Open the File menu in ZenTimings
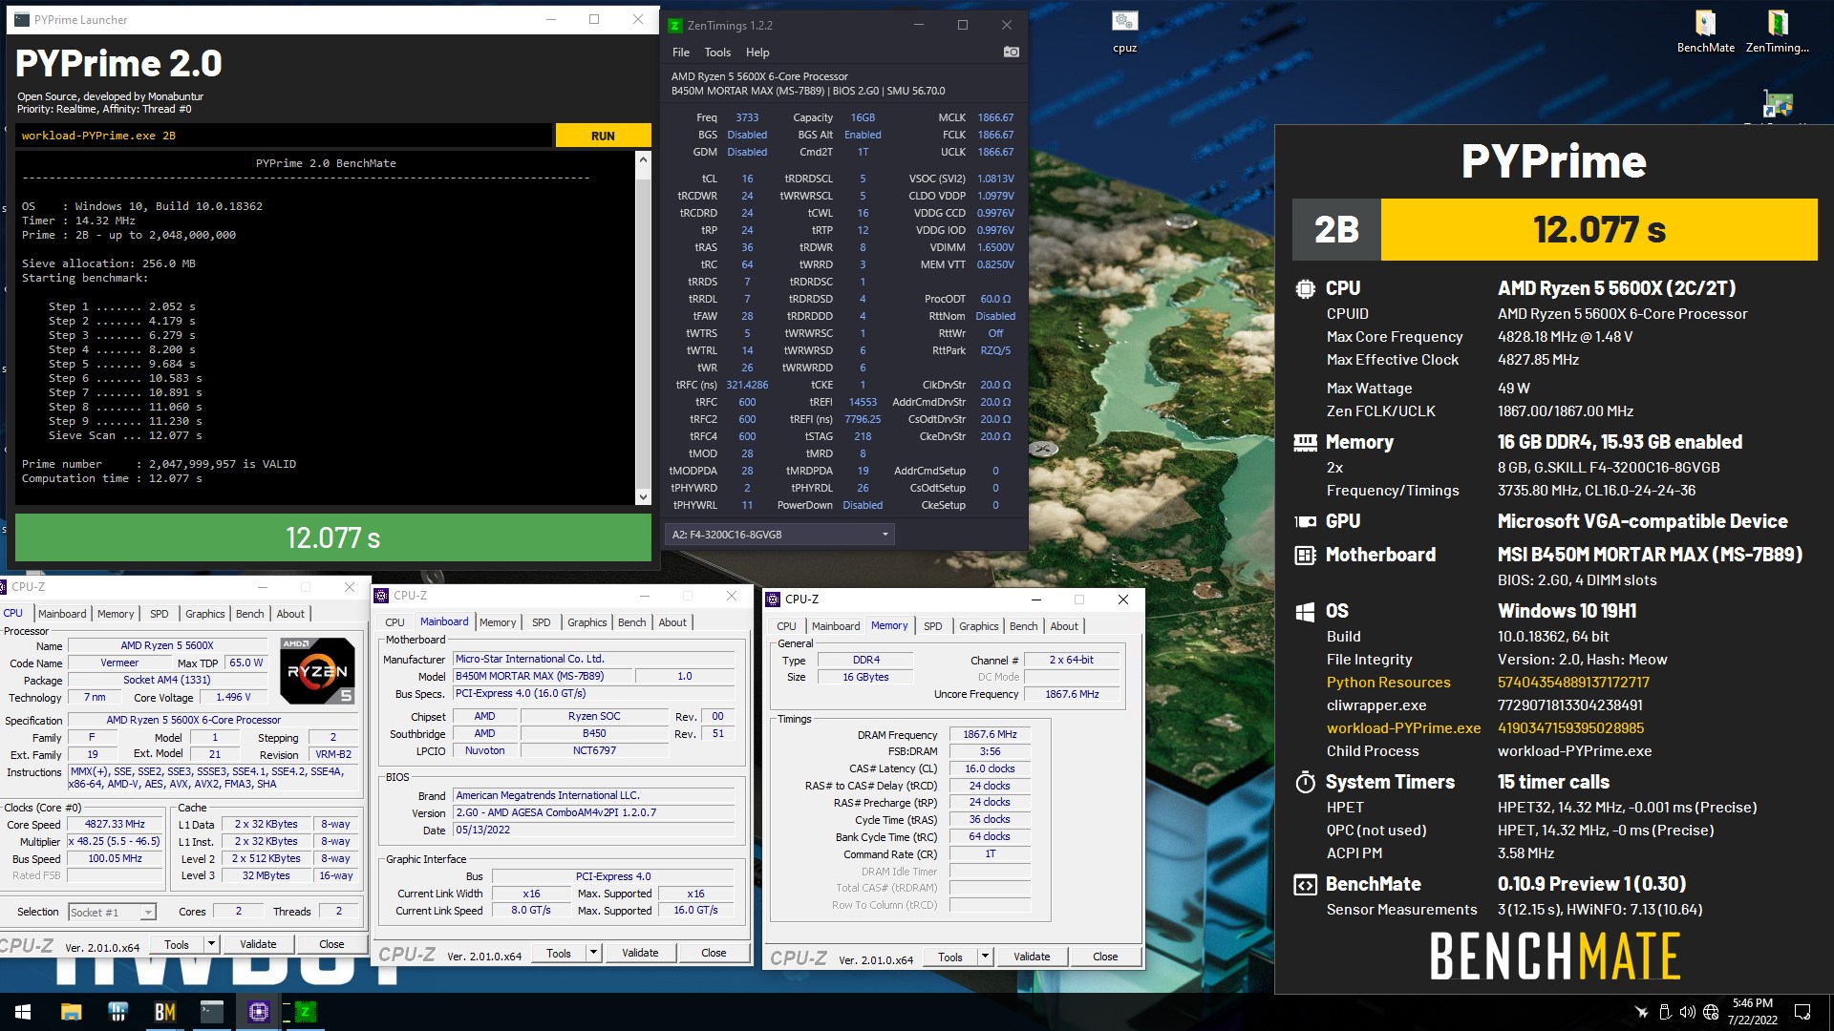Screen dimensions: 1834x1031 [680, 53]
